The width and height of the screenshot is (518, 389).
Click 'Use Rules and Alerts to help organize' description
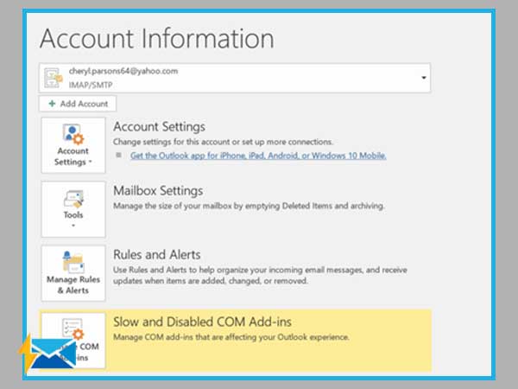coord(260,275)
